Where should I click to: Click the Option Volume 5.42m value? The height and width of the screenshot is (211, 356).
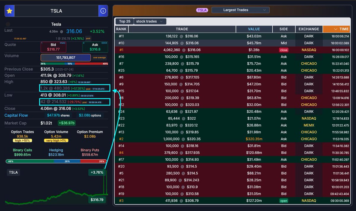coord(56,136)
